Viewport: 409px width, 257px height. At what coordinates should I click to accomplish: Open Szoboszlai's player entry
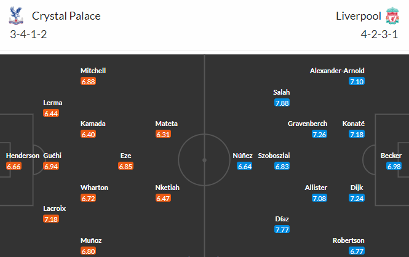tap(274, 156)
